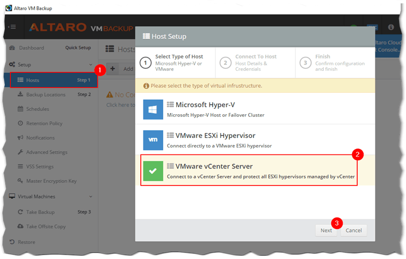Viewport: 406px width, 259px height.
Task: Click the Select Type of Host step
Action: pos(175,63)
